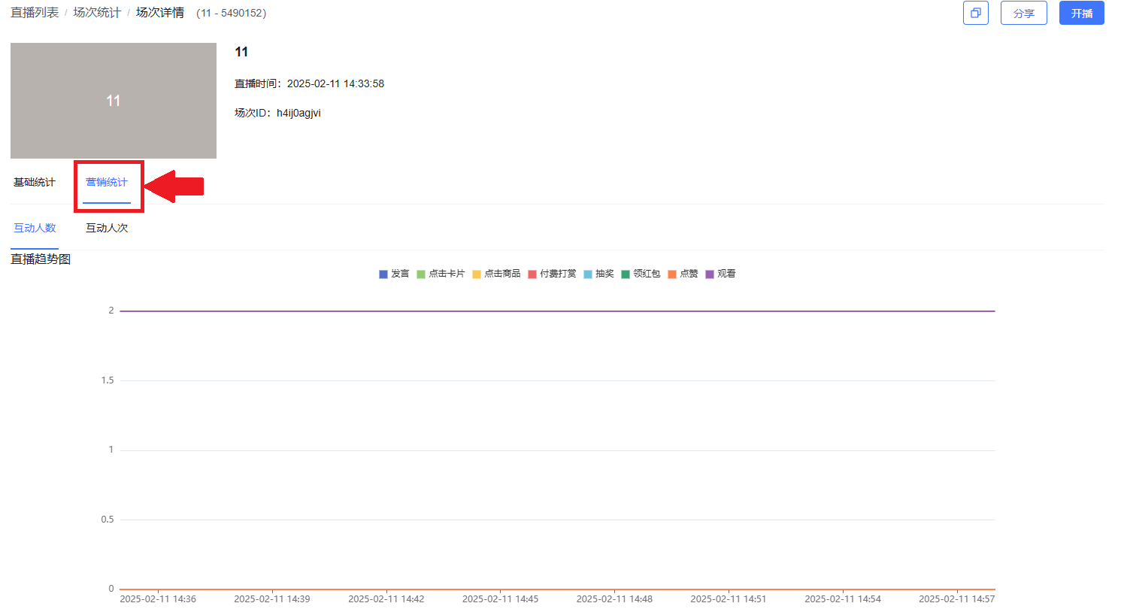
Task: Toggle the 点赞 legend series
Action: pyautogui.click(x=683, y=274)
